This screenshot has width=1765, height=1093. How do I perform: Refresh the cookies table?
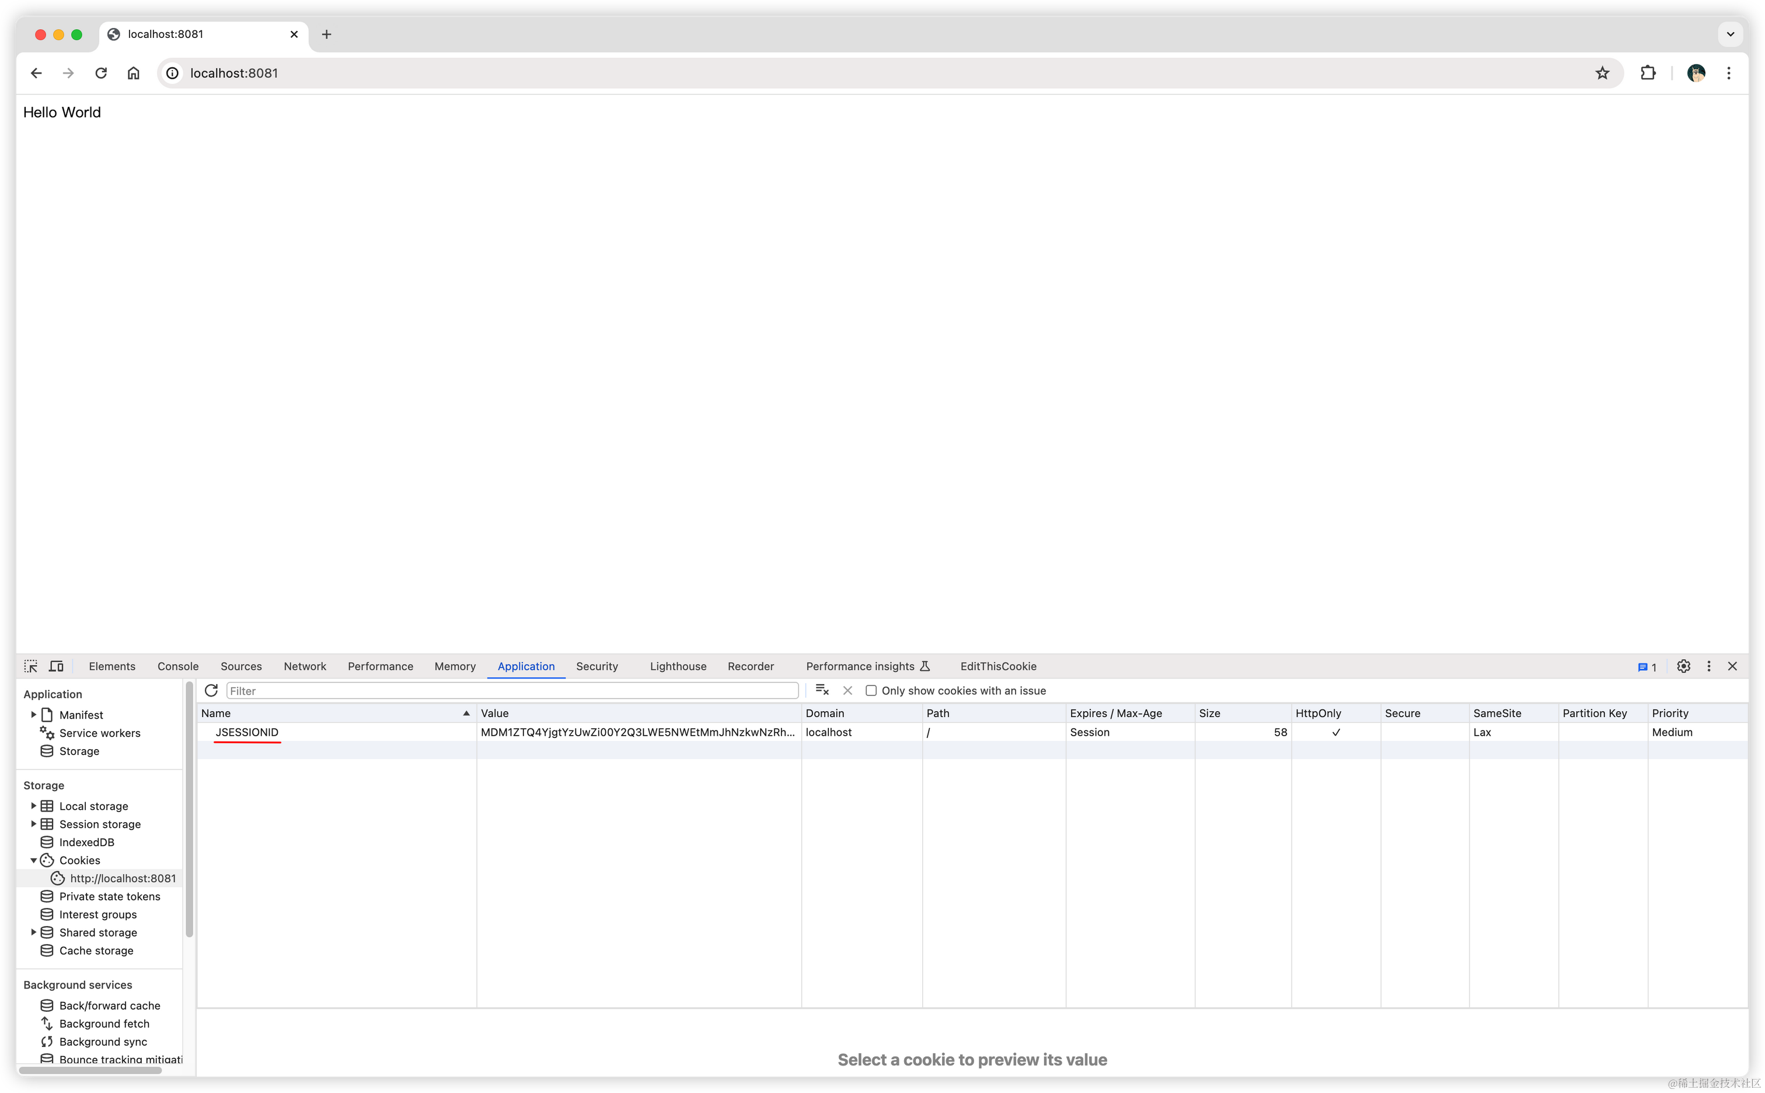(211, 690)
